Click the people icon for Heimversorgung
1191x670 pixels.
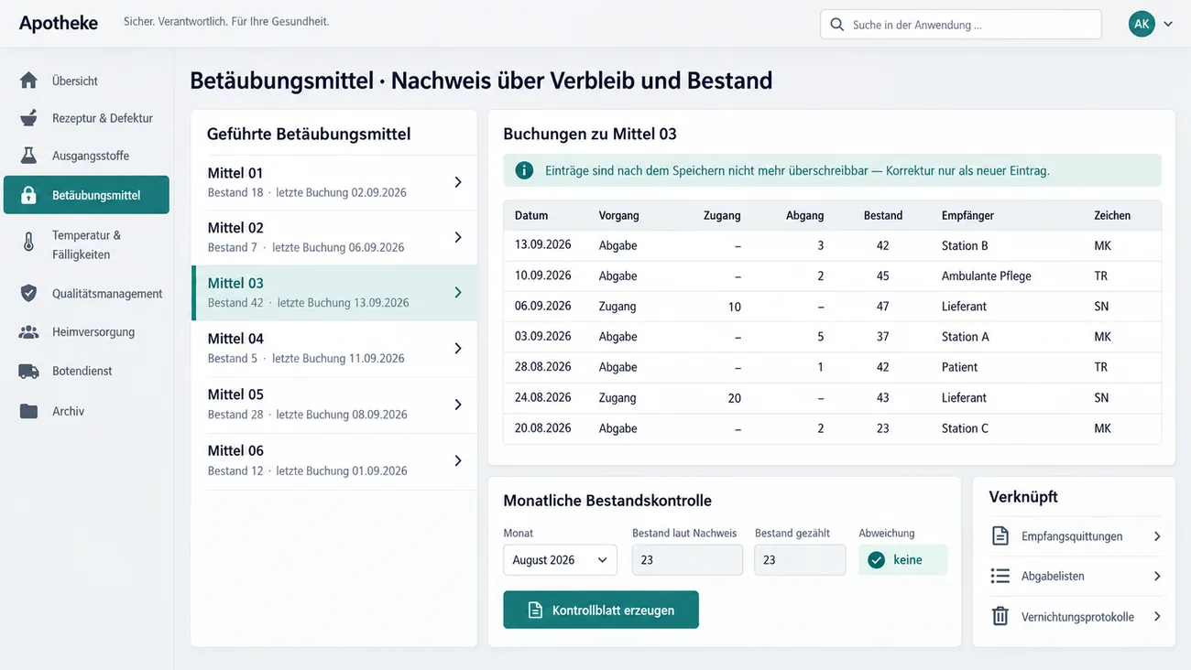tap(28, 332)
